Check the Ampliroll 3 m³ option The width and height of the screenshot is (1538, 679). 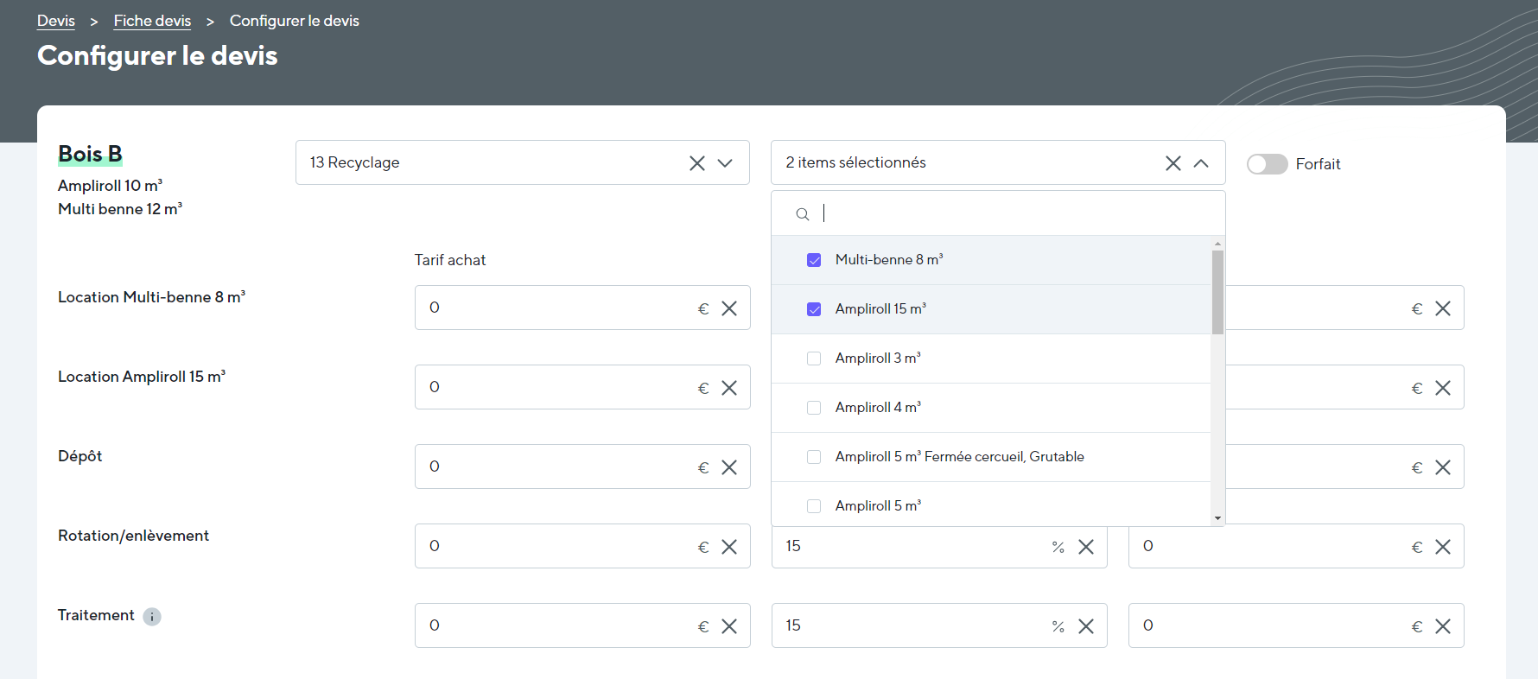814,359
